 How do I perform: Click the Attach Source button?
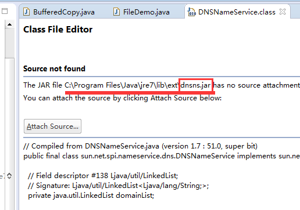(x=52, y=126)
